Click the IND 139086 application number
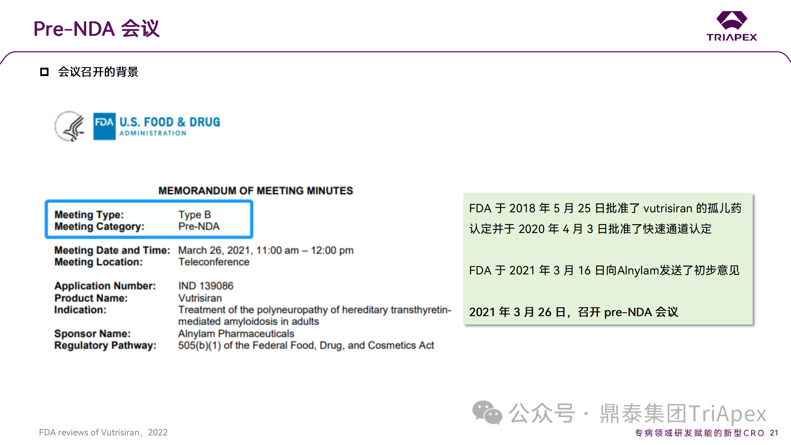Screen dimensions: 791x445 [x=206, y=286]
